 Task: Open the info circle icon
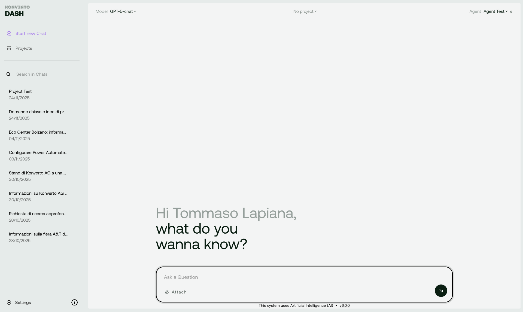point(74,302)
